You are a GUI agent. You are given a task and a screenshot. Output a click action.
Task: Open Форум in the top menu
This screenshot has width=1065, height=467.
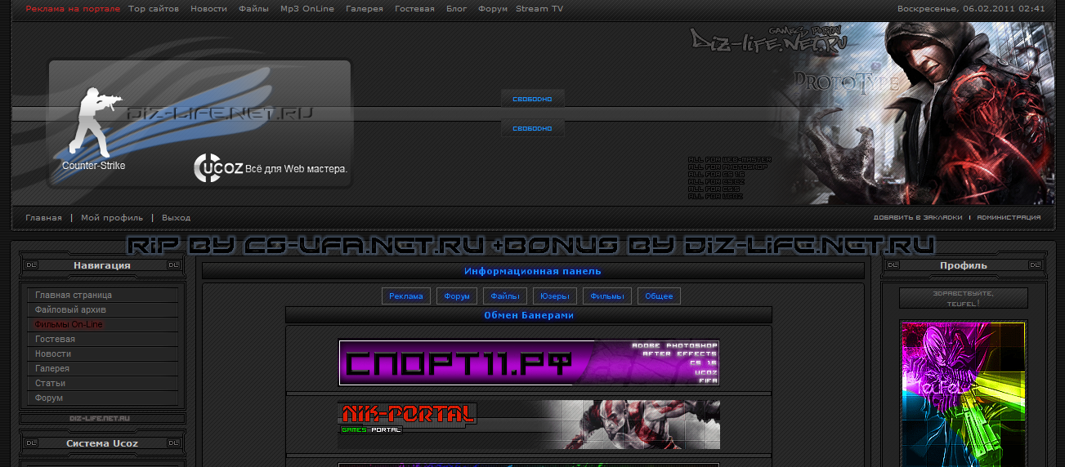tap(493, 9)
